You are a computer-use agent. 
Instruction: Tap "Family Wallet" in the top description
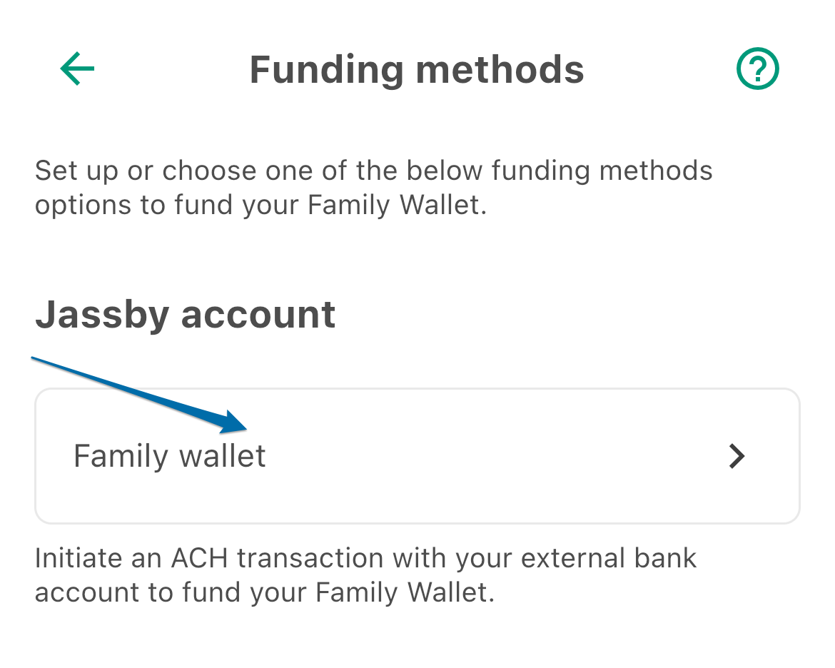tap(397, 206)
